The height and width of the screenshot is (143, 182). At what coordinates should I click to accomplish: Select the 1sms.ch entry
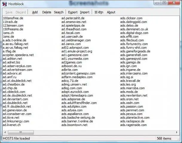pos(8,33)
